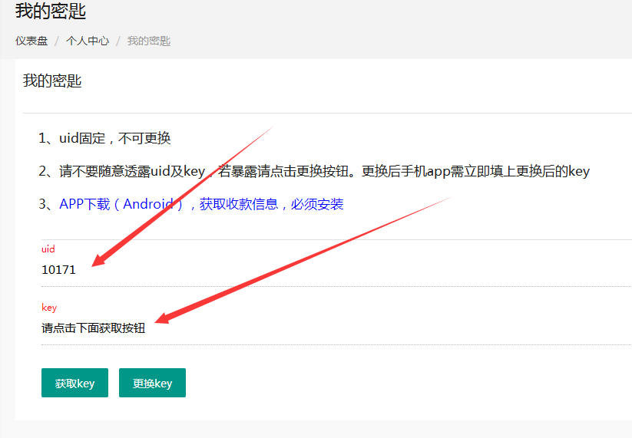Select the 我的密匙 panel header text
This screenshot has width=632, height=438.
click(x=52, y=81)
